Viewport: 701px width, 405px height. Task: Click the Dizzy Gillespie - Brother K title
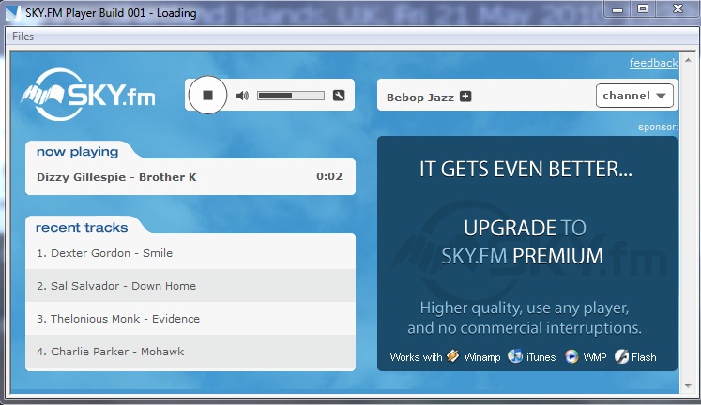click(116, 177)
